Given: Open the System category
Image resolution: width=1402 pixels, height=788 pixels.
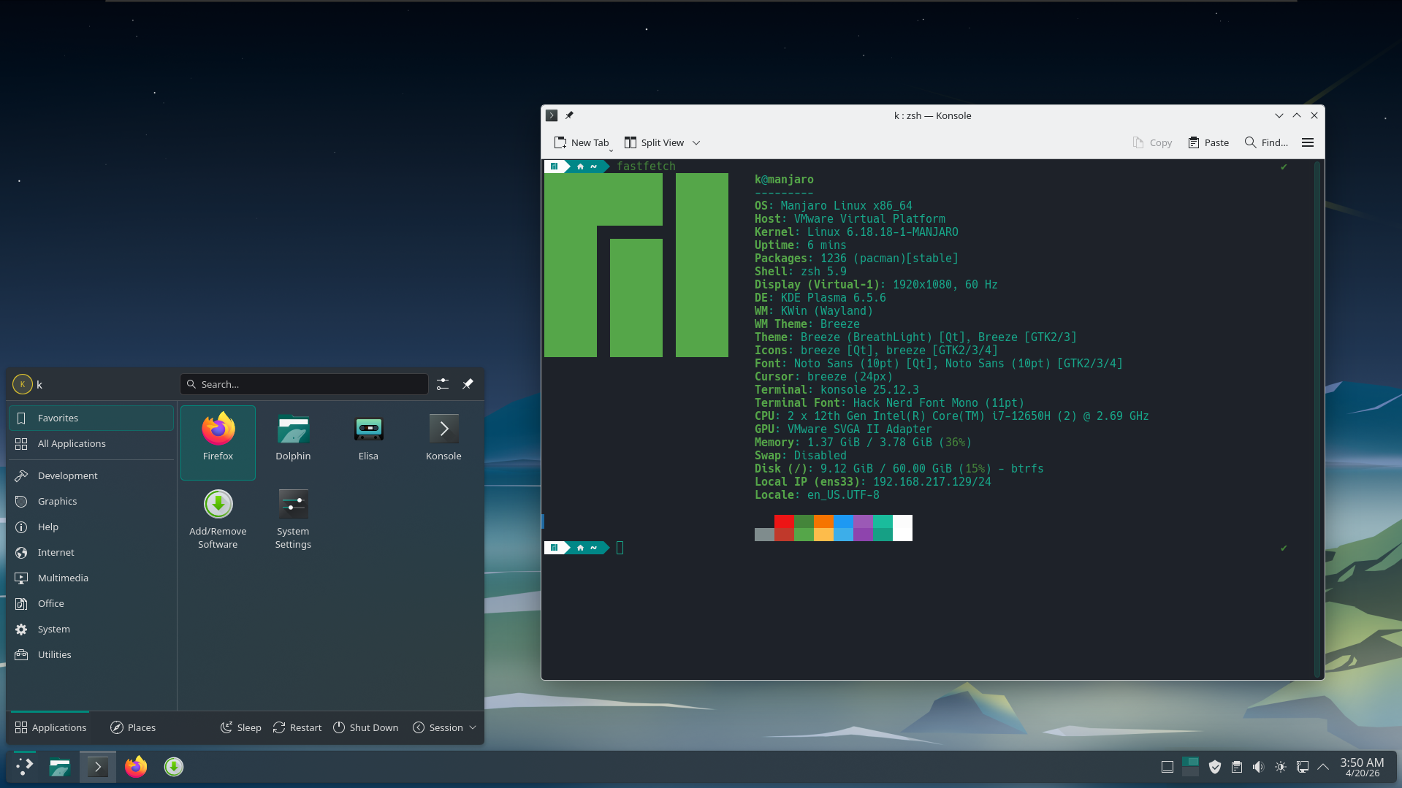Looking at the screenshot, I should point(91,629).
